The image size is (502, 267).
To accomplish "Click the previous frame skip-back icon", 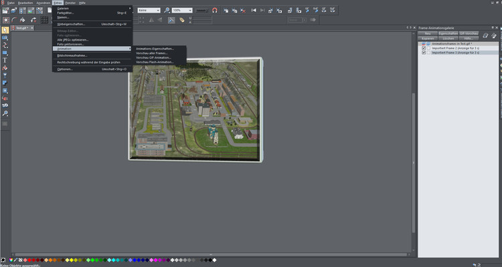I will 254,10.
